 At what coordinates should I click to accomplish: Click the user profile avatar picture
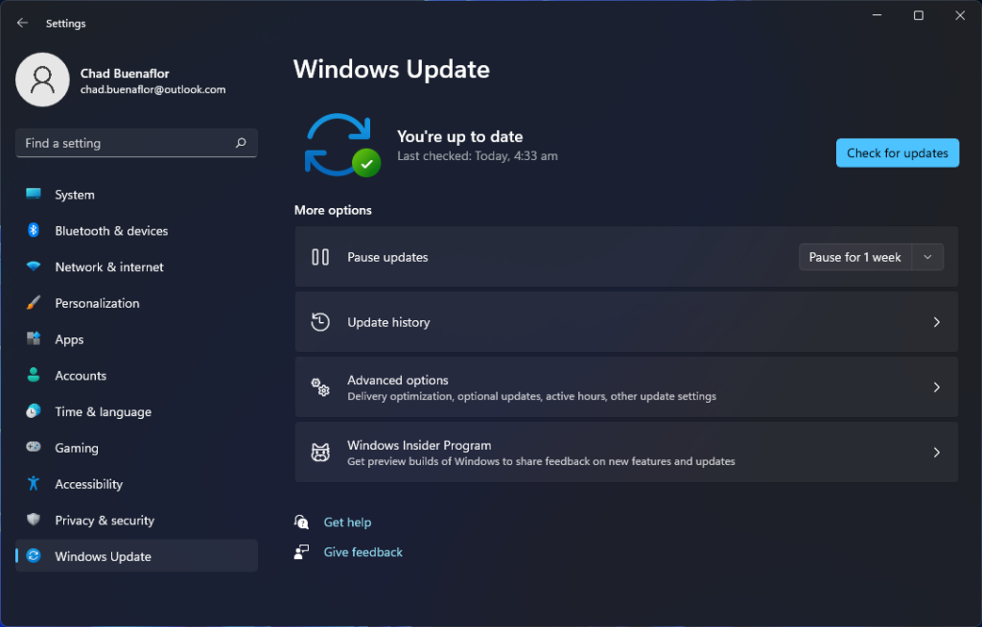pyautogui.click(x=42, y=80)
